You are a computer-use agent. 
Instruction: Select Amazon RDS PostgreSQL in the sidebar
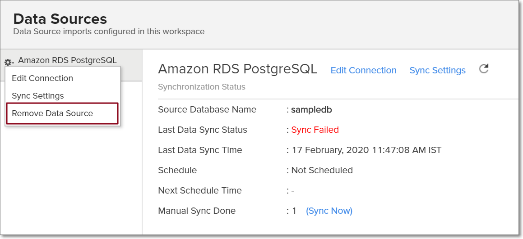pos(67,60)
